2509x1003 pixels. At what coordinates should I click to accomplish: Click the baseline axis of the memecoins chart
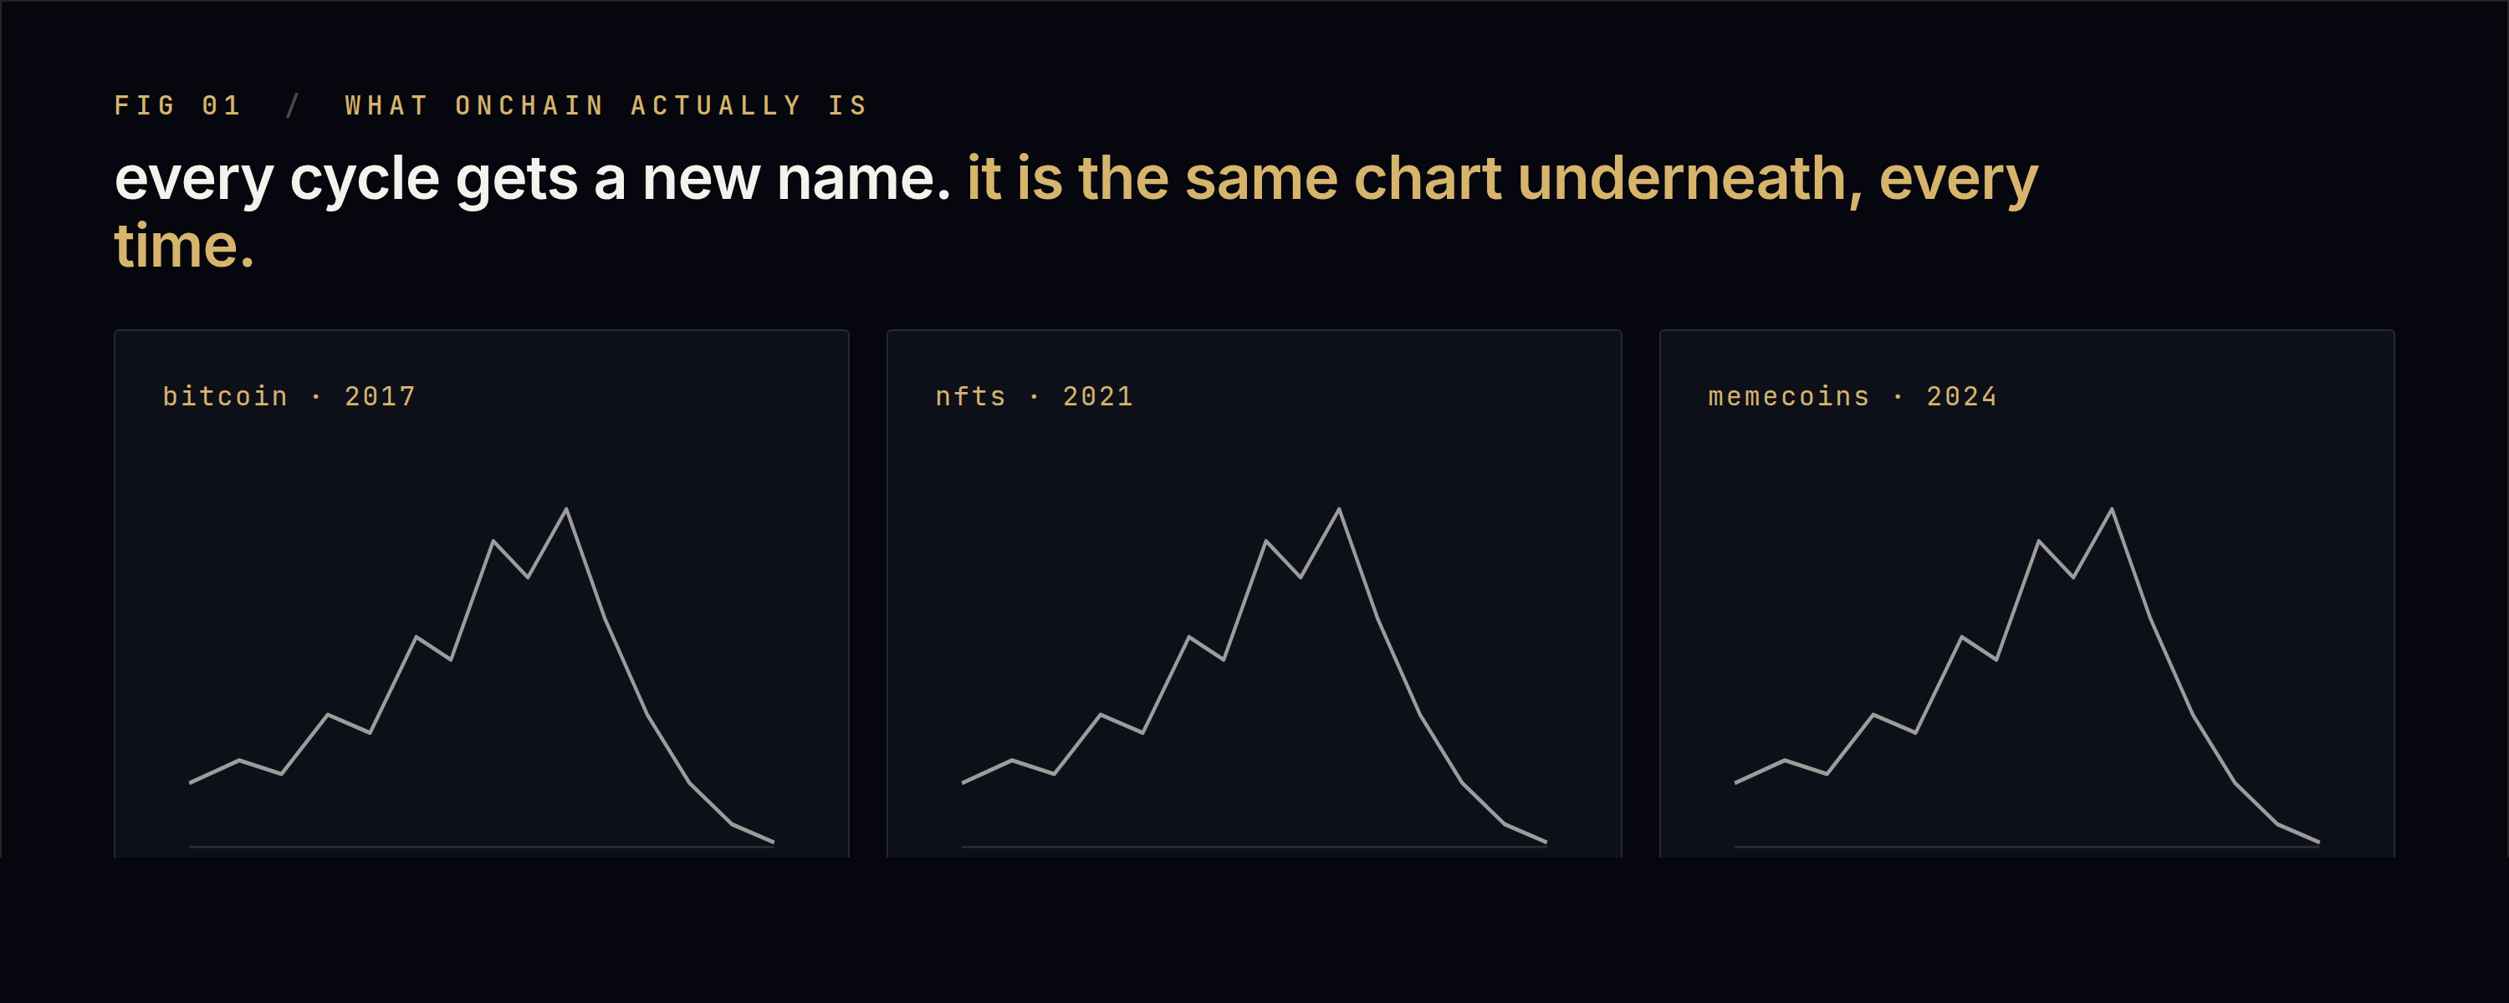point(2027,848)
